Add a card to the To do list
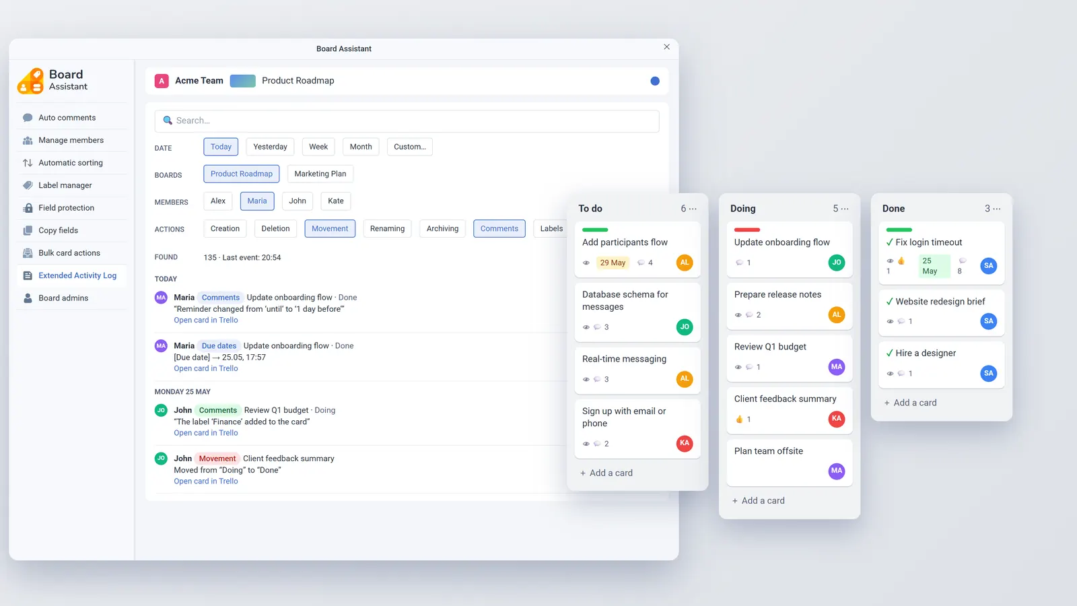The image size is (1077, 606). 606,473
